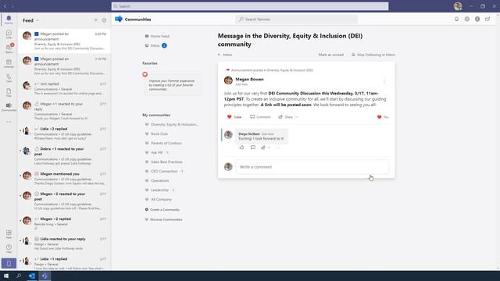Open Yammer notifications bell
The height and width of the screenshot is (281, 500).
click(x=456, y=19)
